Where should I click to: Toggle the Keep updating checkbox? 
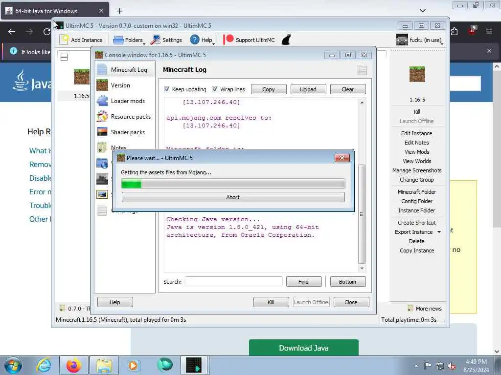pos(167,89)
